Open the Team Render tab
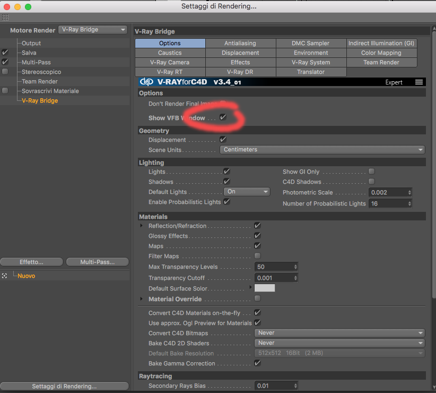 pos(381,62)
